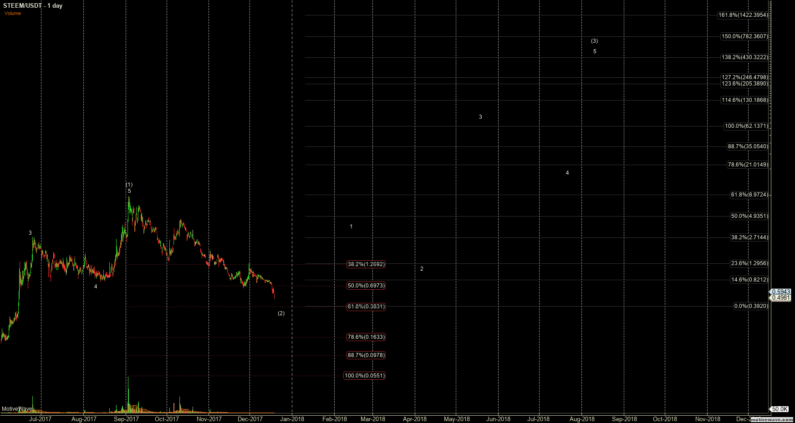Click the Sep-2017 time axis label
The width and height of the screenshot is (795, 423).
coord(126,419)
